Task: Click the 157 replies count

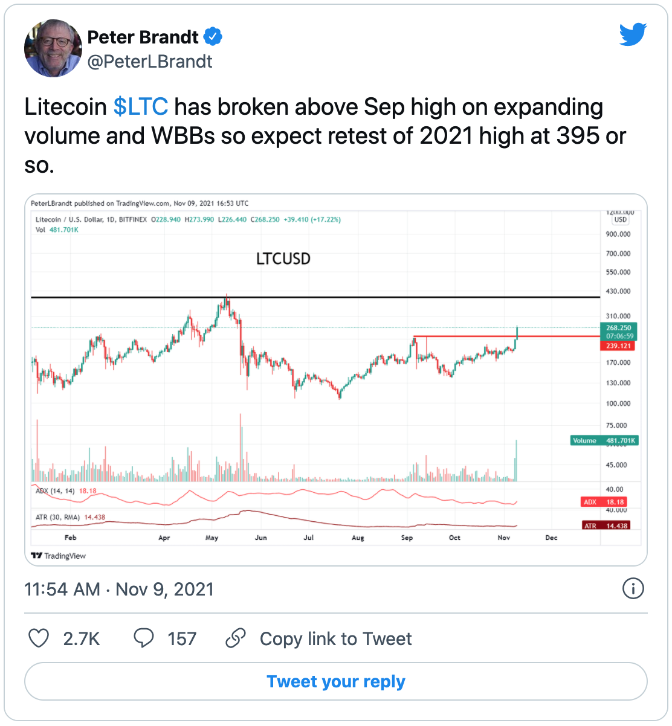Action: 182,638
